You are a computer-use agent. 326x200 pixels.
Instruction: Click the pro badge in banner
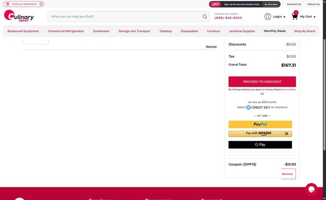[x=216, y=4]
